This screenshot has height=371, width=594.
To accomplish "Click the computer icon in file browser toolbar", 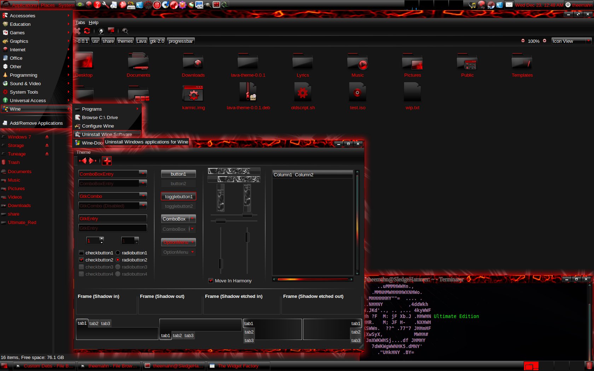I will pyautogui.click(x=111, y=31).
